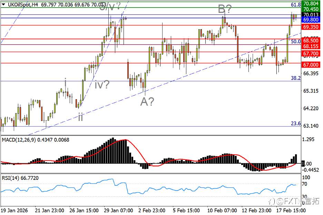Open the chart menu triangle beside UKOilSpot
The image size is (323, 215).
(x=3, y=4)
